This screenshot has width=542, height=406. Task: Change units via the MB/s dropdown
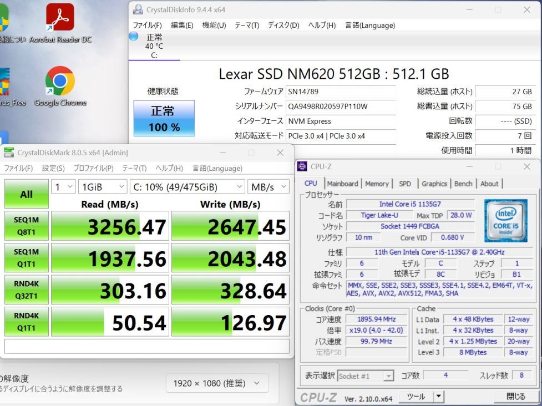(269, 187)
